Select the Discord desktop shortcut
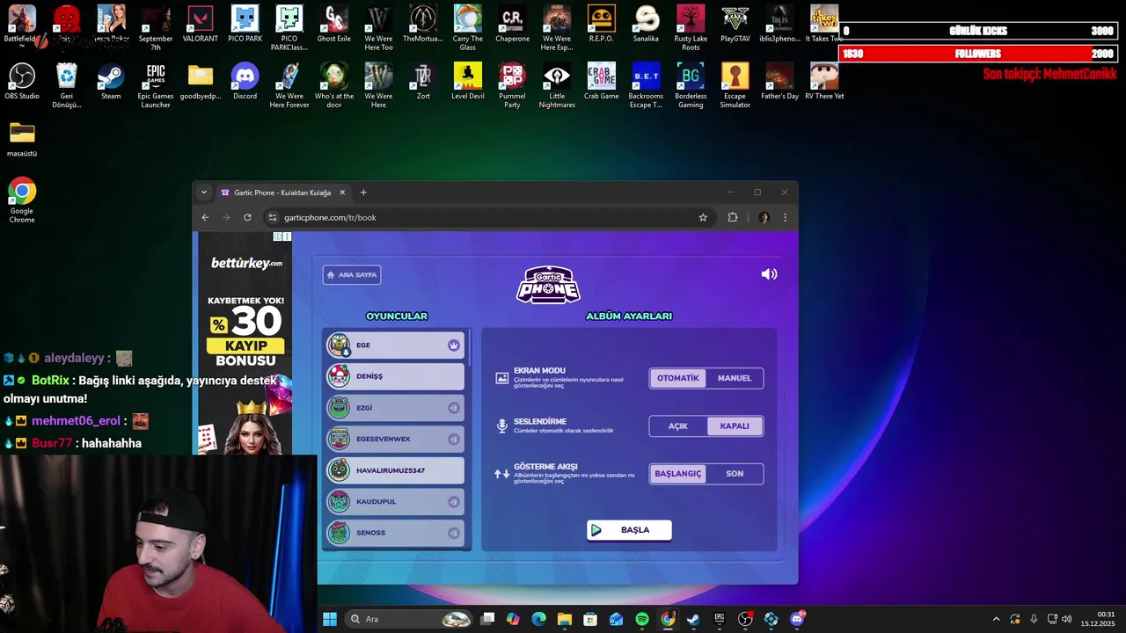This screenshot has height=633, width=1126. click(x=245, y=81)
